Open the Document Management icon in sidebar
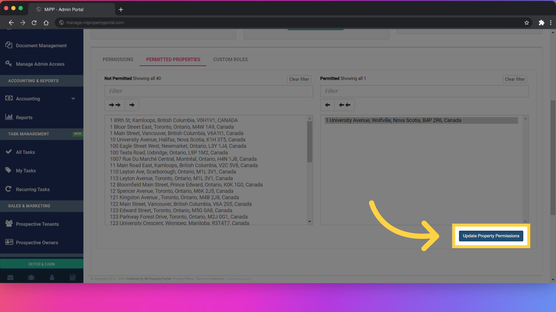Image resolution: width=556 pixels, height=312 pixels. click(x=9, y=45)
